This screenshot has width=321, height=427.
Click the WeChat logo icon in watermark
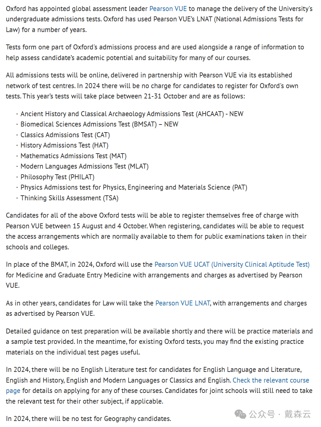point(240,414)
